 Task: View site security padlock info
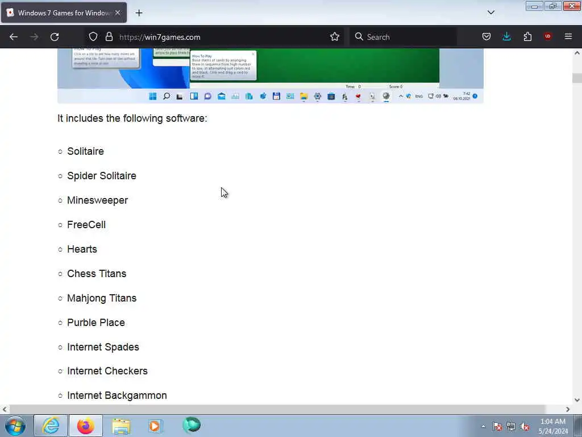(x=109, y=37)
